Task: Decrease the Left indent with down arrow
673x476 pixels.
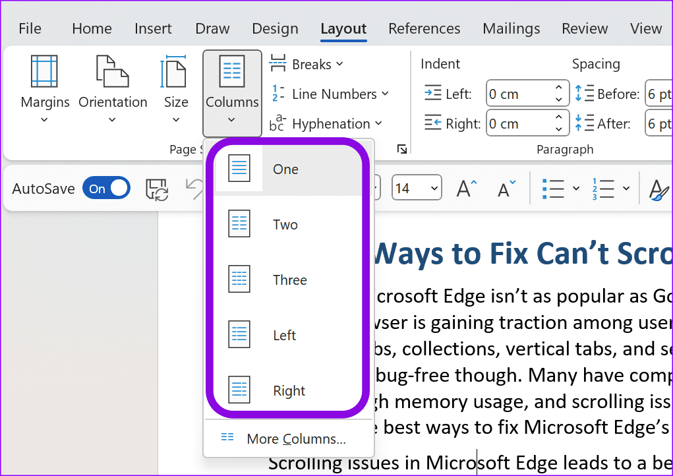Action: click(x=558, y=100)
